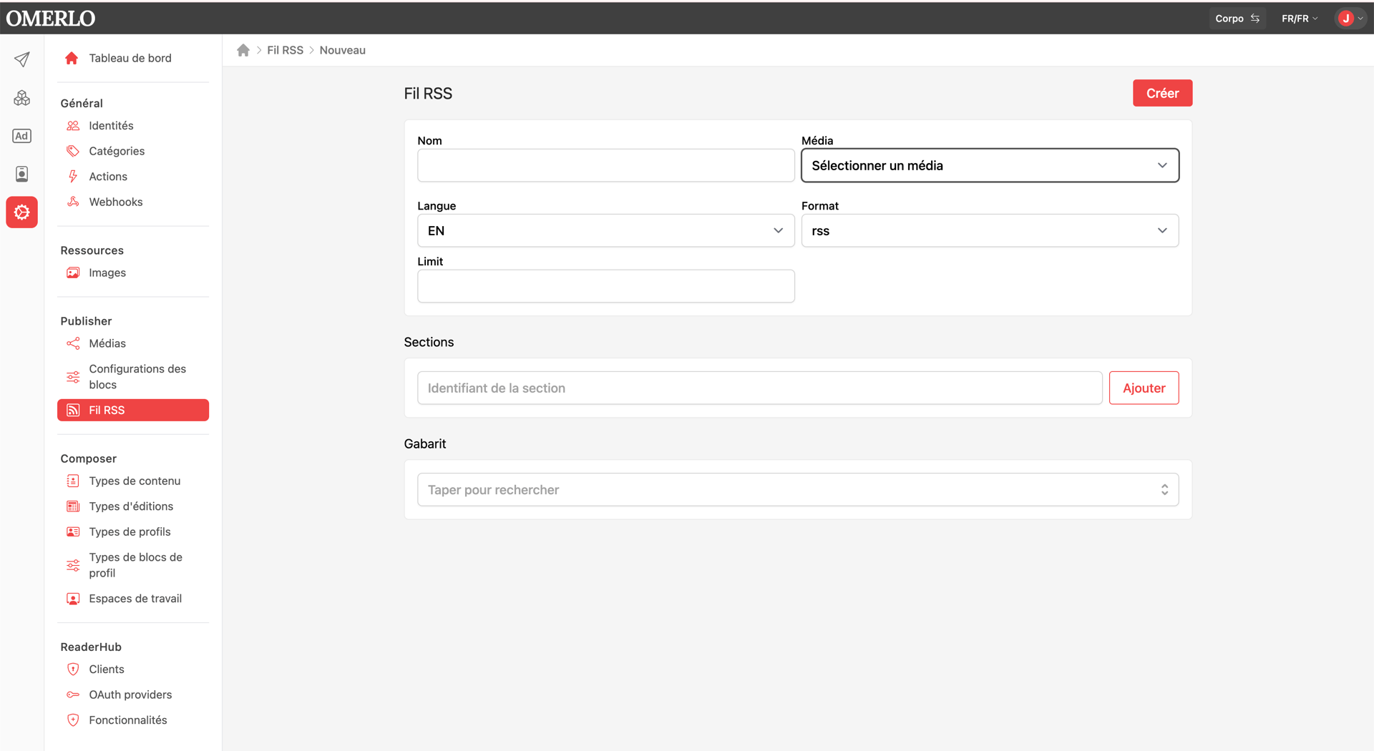Click the paper plane icon in left rail
1374x751 pixels.
(x=22, y=59)
